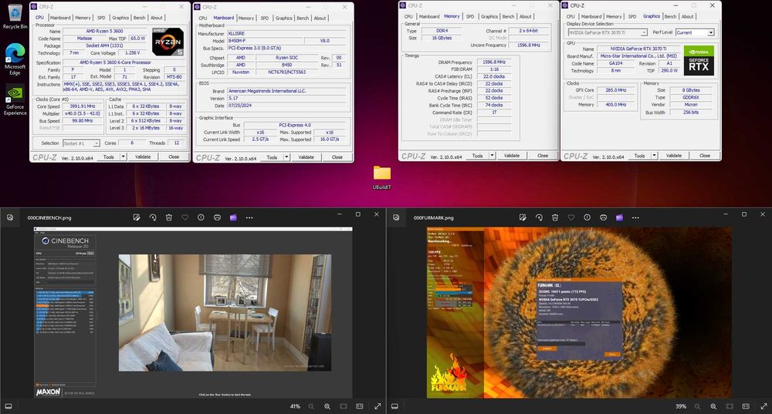Expand the Tools dropdown arrow in Memory CPU-Z window

tap(491, 156)
